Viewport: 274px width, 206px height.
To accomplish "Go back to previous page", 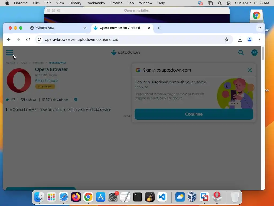I will tap(9, 39).
